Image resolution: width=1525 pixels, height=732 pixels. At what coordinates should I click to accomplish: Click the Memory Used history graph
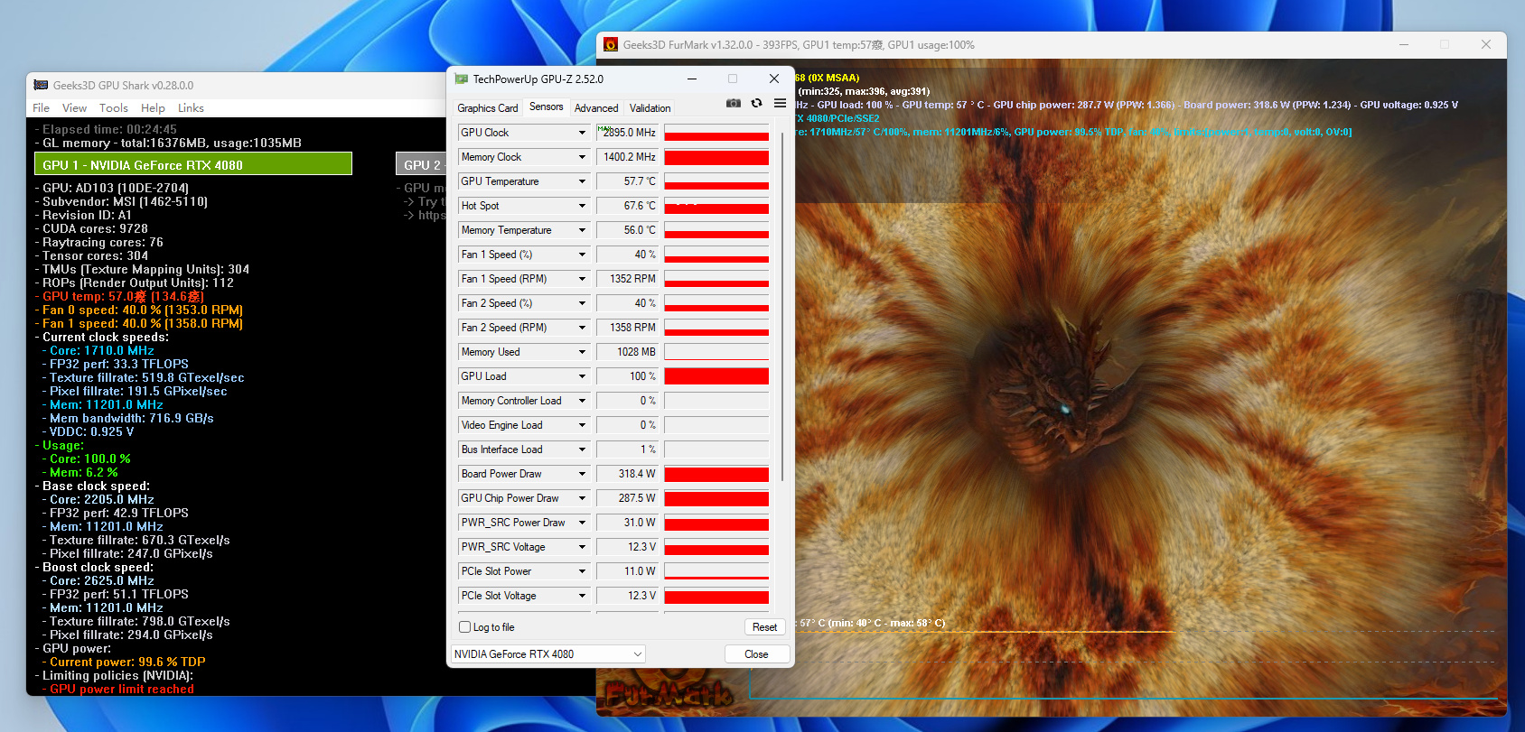[x=716, y=352]
